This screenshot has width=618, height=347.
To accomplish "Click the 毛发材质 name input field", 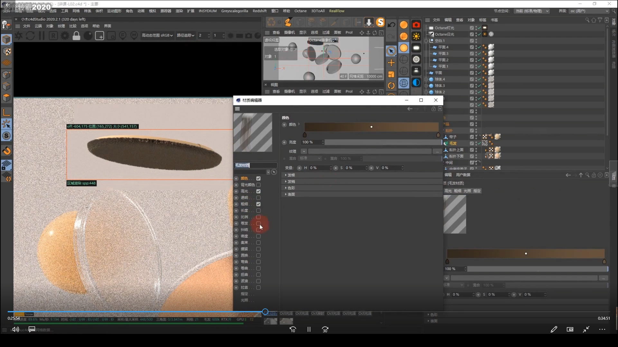I will [x=255, y=165].
